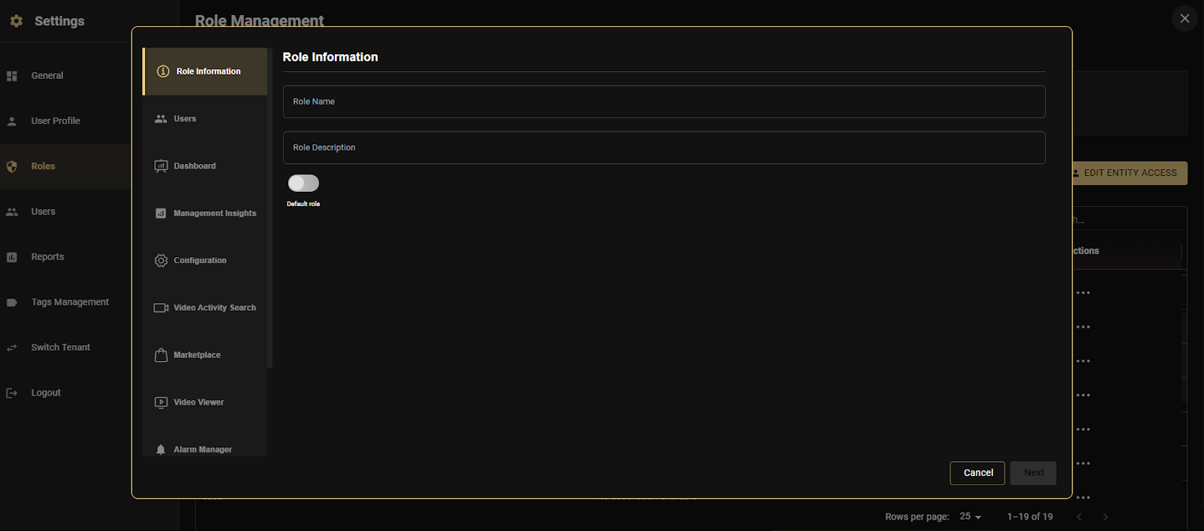Image resolution: width=1204 pixels, height=531 pixels.
Task: Select Switch Tenant in settings sidebar
Action: click(60, 347)
